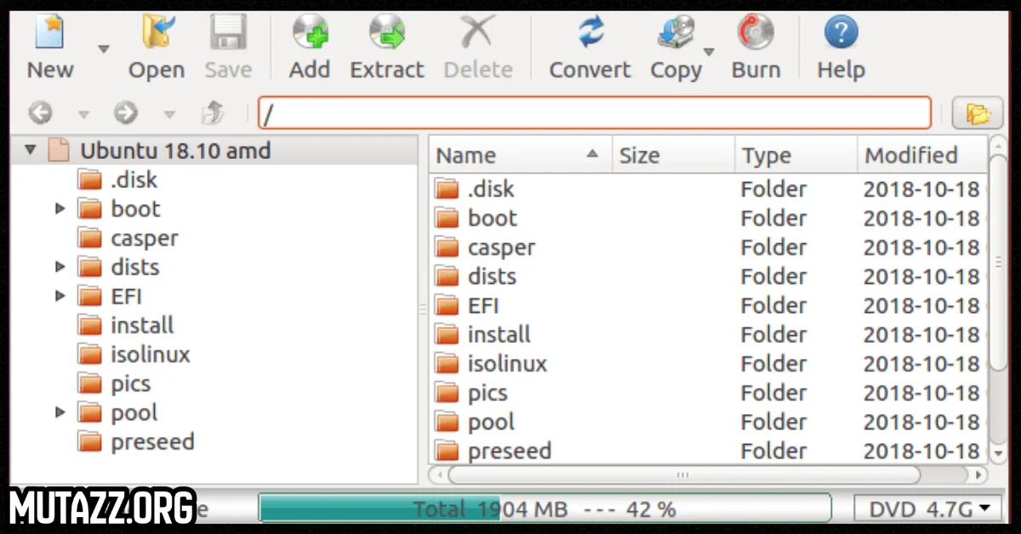Select the casper folder in file list
The width and height of the screenshot is (1021, 534).
tap(501, 247)
